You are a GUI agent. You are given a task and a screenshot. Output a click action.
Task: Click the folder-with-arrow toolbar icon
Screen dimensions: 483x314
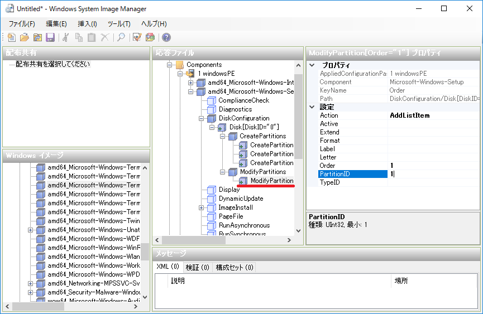37,37
